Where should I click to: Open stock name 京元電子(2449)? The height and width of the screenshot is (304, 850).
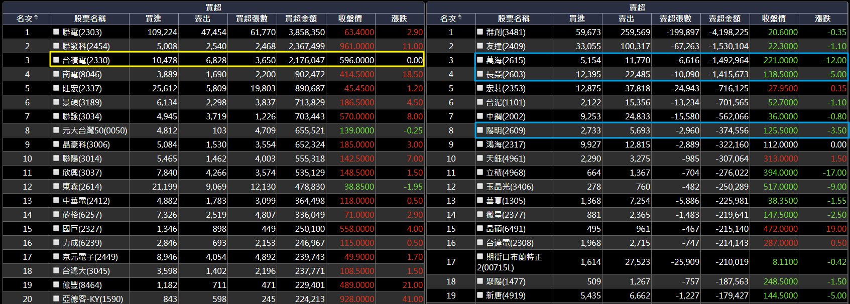[x=90, y=257]
